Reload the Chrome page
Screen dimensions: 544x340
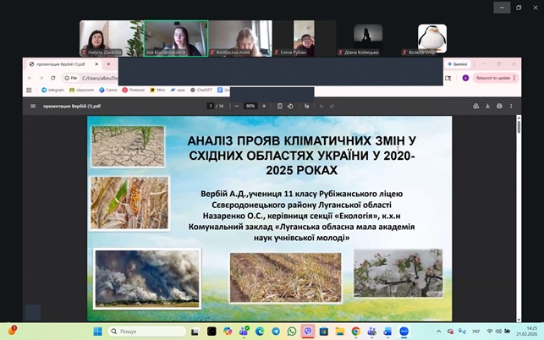point(53,78)
